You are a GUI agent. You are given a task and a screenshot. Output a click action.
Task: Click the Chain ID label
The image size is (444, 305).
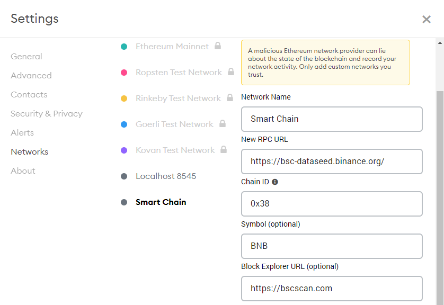click(255, 182)
